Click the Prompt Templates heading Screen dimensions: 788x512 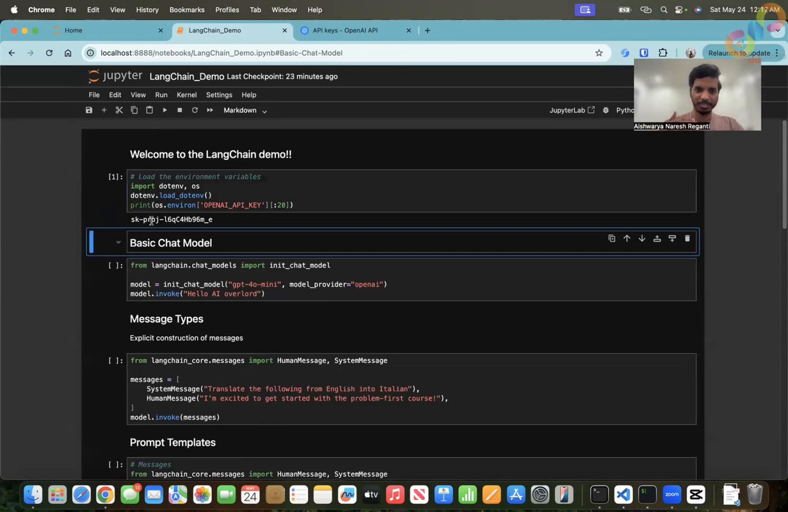tap(173, 442)
